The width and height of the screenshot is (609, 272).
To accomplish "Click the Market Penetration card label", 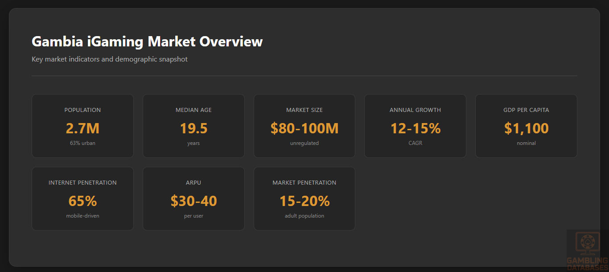I will point(304,183).
